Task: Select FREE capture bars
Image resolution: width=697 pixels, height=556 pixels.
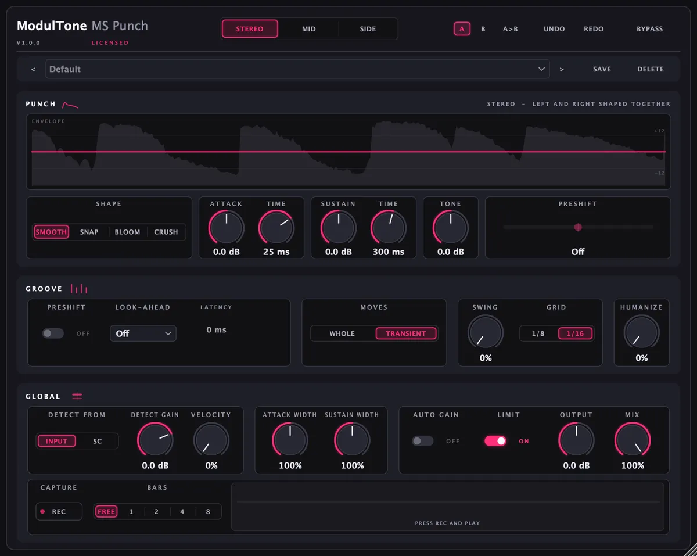Action: coord(106,512)
